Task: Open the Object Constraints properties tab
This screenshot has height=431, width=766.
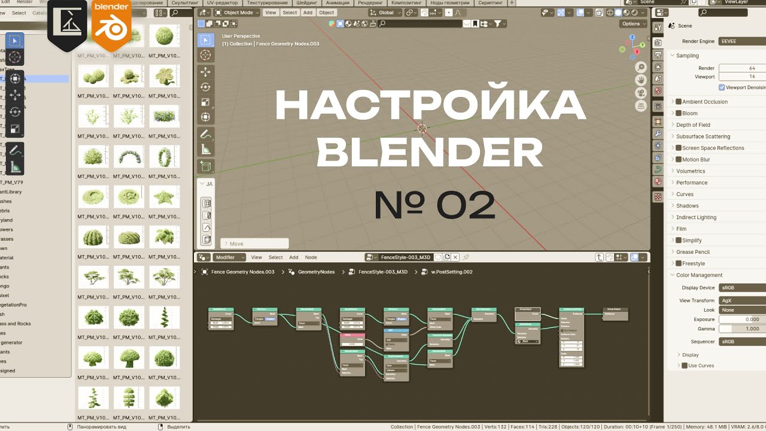Action: 658,158
